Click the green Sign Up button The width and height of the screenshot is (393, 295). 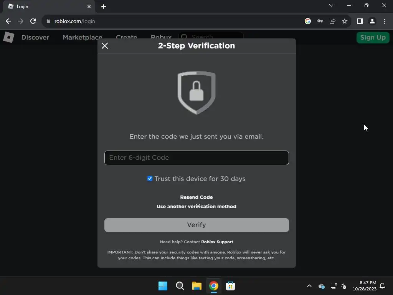(x=373, y=37)
